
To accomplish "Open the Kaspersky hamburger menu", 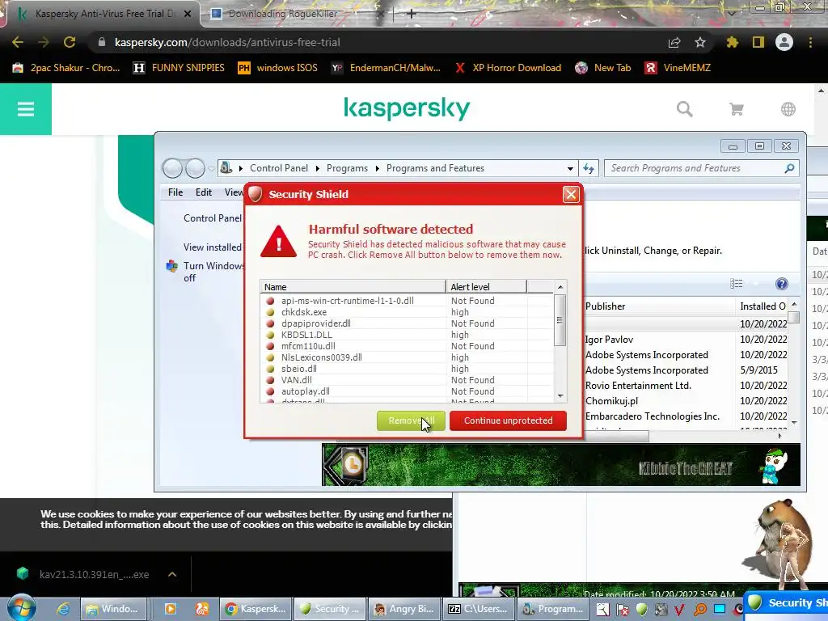I will click(x=26, y=109).
